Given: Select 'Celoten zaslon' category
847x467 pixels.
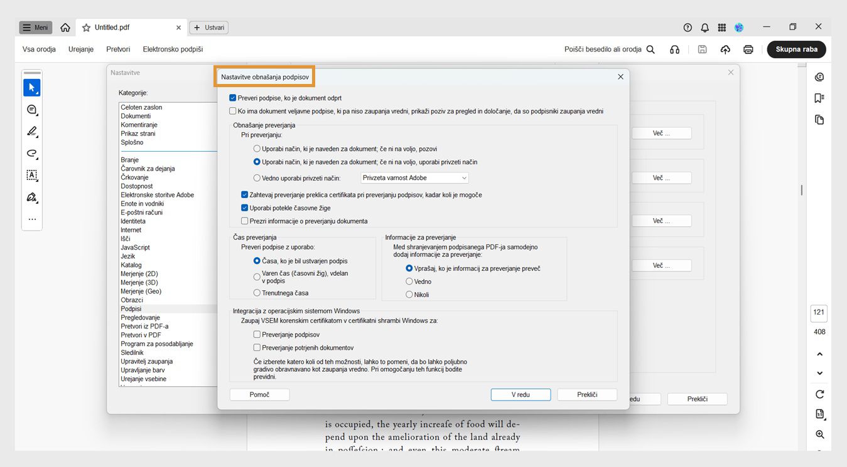Looking at the screenshot, I should click(x=141, y=107).
